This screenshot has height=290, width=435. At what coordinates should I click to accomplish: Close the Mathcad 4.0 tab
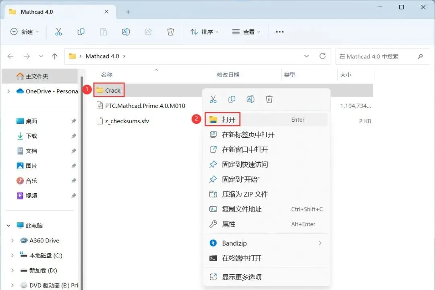(x=106, y=12)
